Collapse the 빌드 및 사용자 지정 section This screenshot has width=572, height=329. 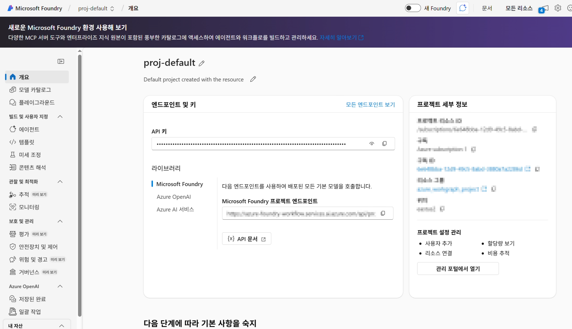(60, 116)
